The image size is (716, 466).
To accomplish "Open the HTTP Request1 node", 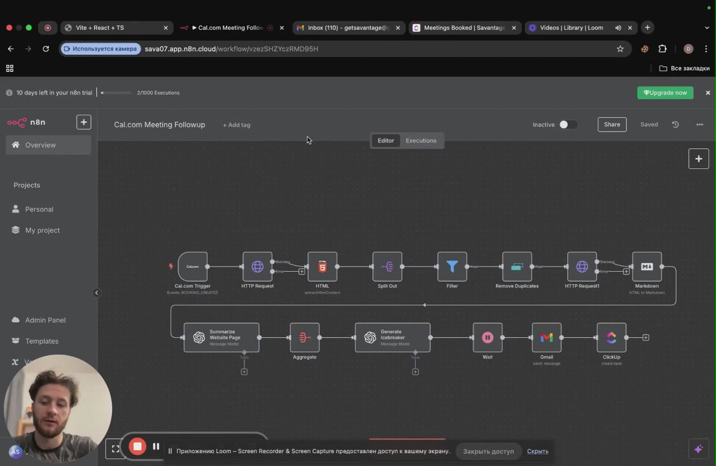I will (581, 267).
